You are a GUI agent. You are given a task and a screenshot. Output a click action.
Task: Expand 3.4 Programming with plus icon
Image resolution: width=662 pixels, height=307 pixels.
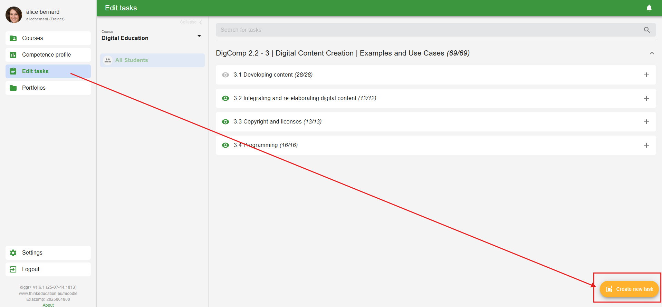[x=646, y=145]
